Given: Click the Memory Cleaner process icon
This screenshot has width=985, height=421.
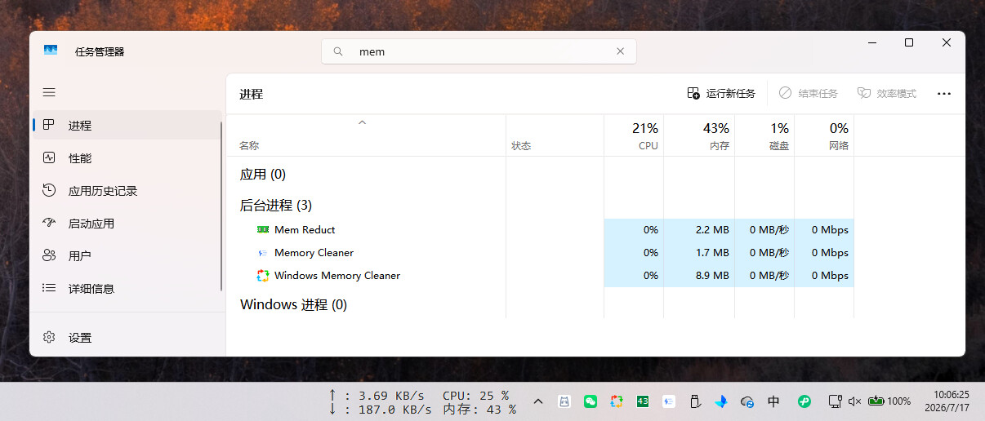Looking at the screenshot, I should click(263, 252).
